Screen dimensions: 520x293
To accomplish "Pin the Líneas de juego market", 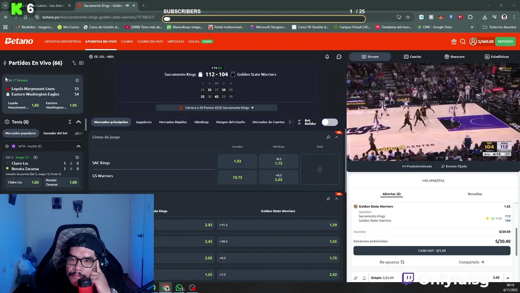I will click(328, 137).
